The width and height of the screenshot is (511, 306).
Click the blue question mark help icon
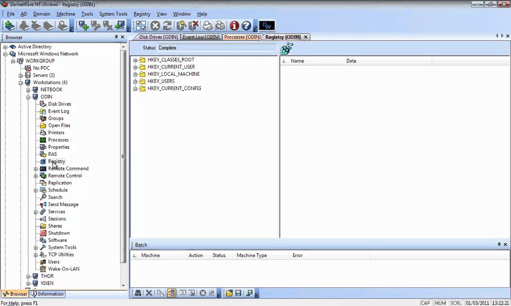(246, 26)
